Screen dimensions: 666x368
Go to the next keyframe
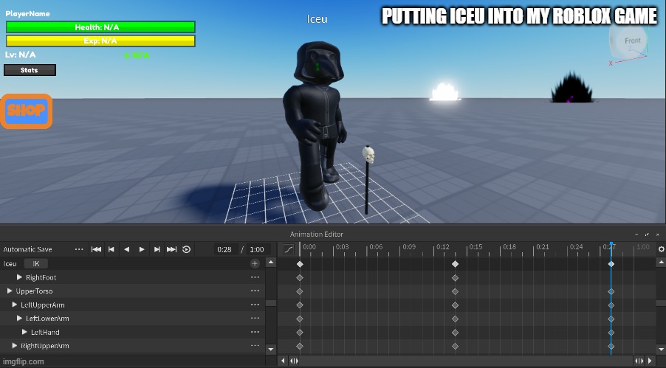157,249
